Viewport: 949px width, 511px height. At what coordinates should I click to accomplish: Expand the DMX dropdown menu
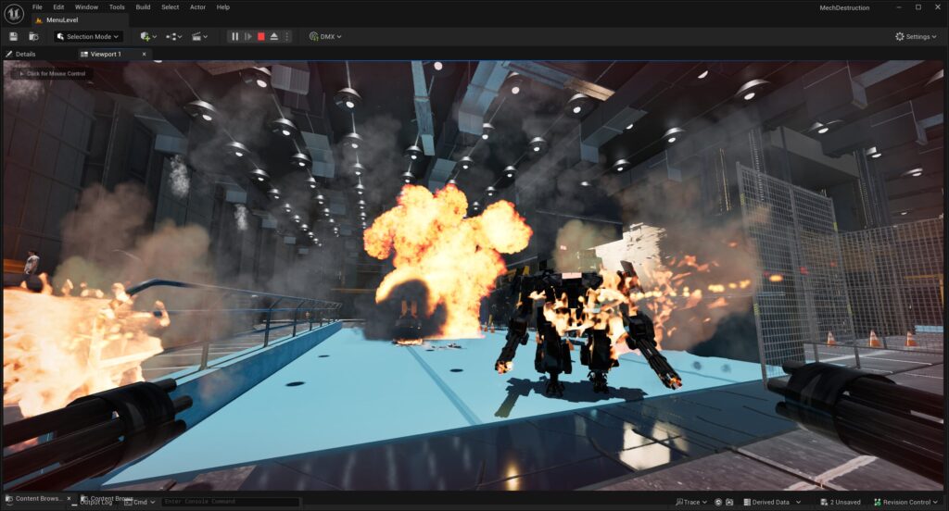pyautogui.click(x=325, y=36)
